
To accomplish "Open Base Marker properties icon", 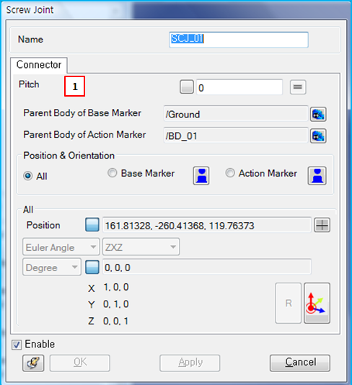I will pyautogui.click(x=201, y=176).
